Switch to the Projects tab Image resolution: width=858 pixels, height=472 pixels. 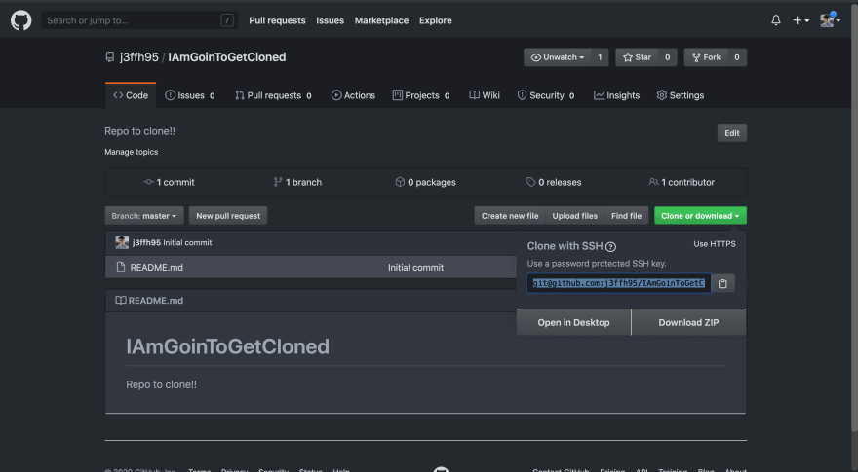[421, 95]
